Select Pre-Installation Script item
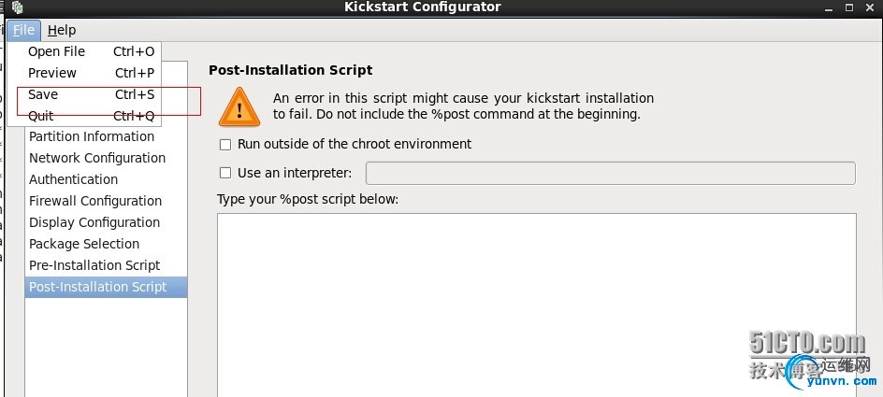883x397 pixels. point(94,265)
